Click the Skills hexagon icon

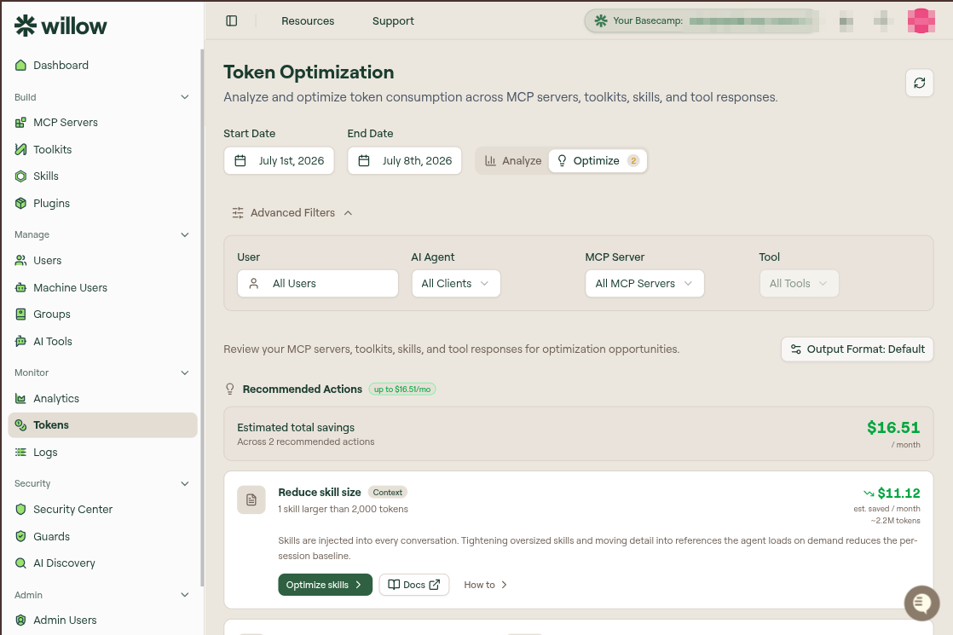20,176
